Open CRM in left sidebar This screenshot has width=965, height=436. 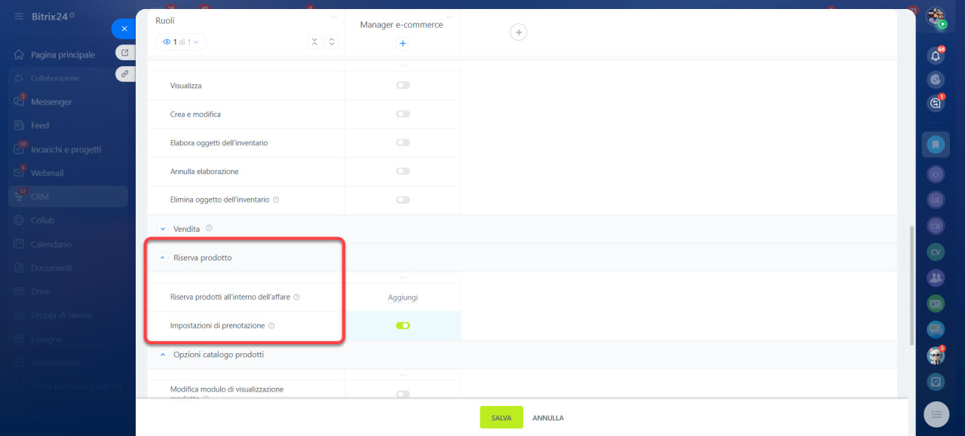pos(40,197)
